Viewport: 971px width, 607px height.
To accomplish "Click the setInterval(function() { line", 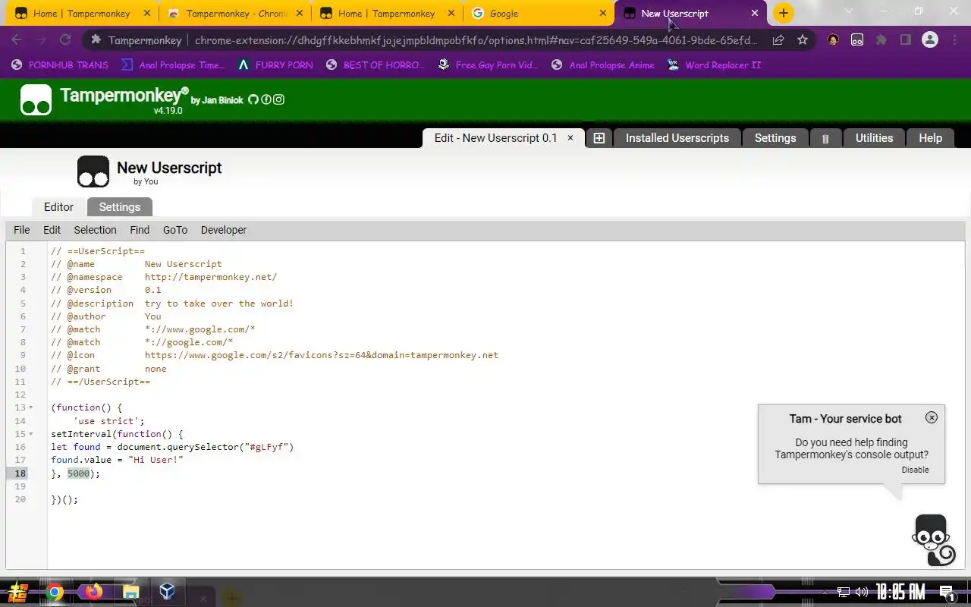I will pyautogui.click(x=117, y=434).
